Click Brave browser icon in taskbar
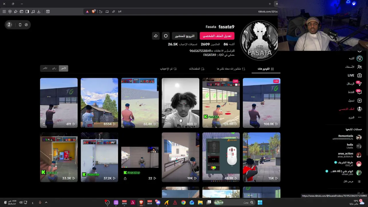Viewport: 368px width, 207px height. pos(141,202)
